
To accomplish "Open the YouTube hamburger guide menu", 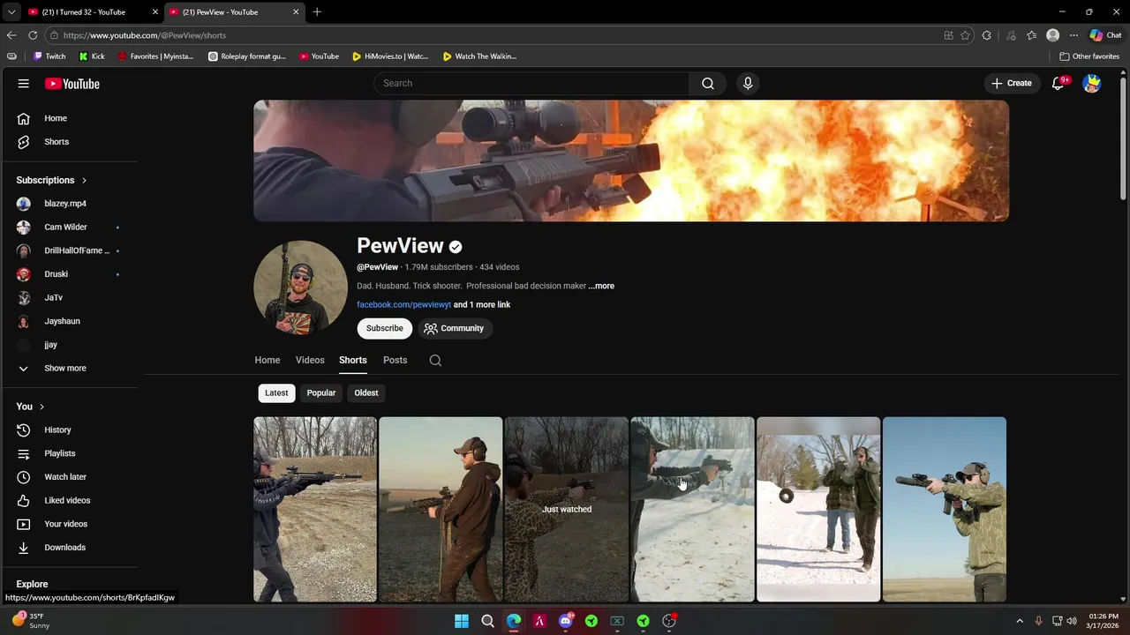I will click(24, 84).
